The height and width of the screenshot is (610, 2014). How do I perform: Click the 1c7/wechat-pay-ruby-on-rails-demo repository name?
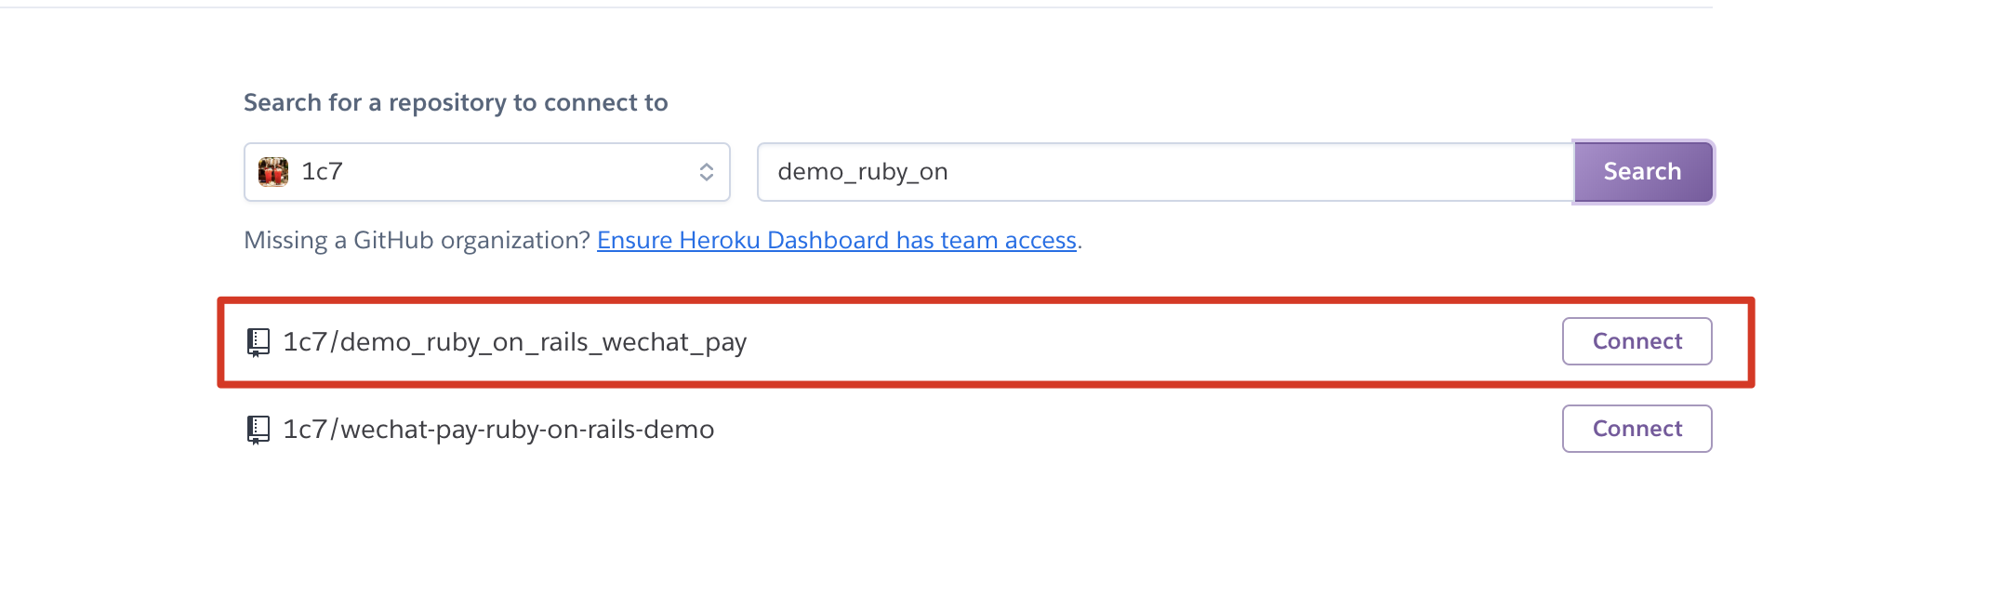[498, 430]
